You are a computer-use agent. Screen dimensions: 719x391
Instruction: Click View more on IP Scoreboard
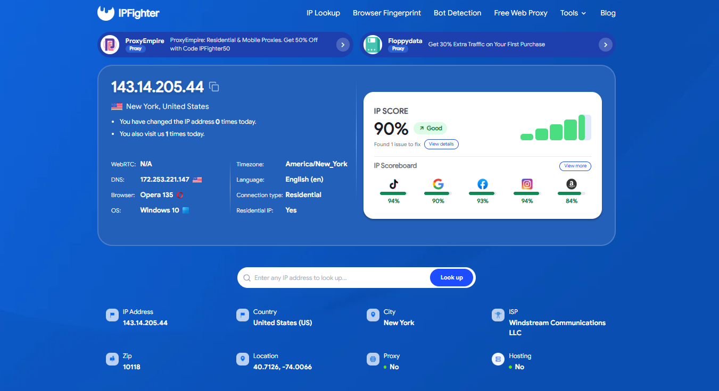(x=575, y=166)
